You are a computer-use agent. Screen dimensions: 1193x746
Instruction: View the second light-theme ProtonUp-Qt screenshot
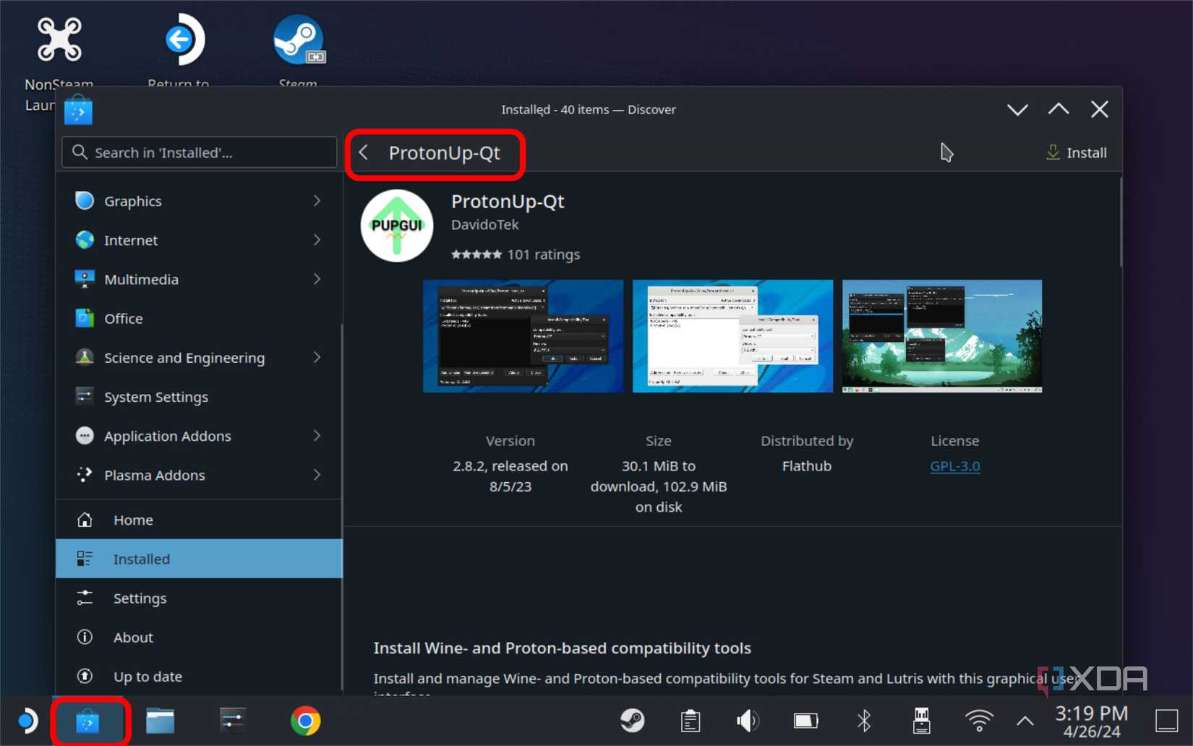[732, 336]
